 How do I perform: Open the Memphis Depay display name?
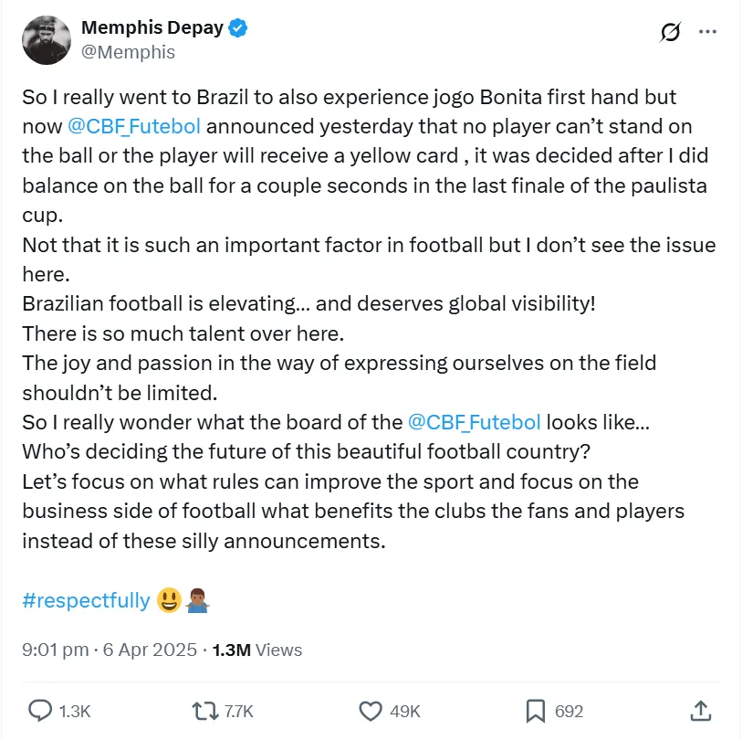point(152,28)
